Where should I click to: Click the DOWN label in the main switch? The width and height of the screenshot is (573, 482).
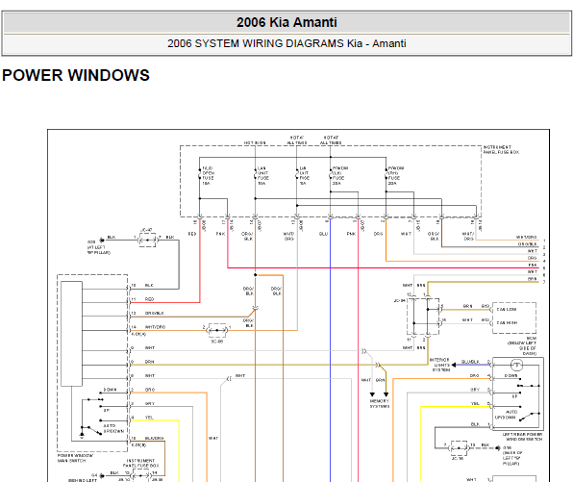tap(110, 390)
